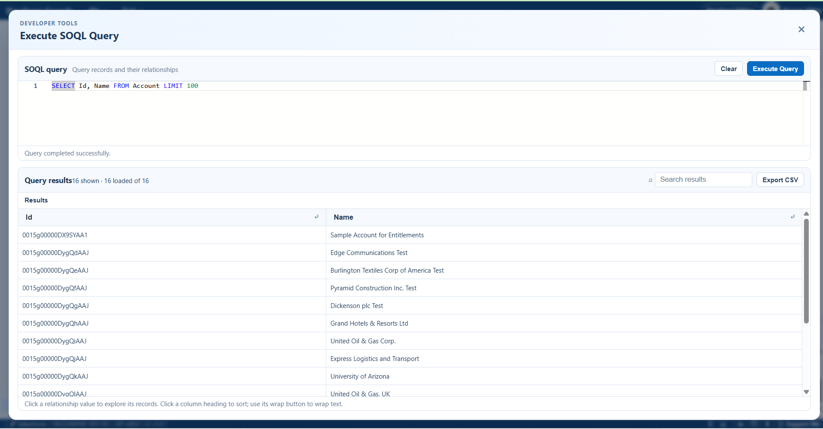Select Id cell 0015g00000DygQdAAJ
Image resolution: width=823 pixels, height=429 pixels.
click(x=172, y=253)
